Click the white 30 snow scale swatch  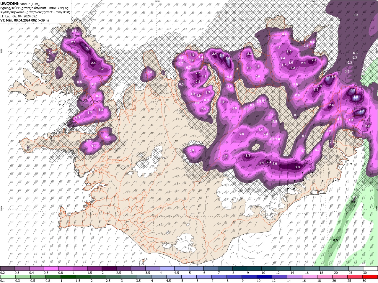[x=370, y=269]
